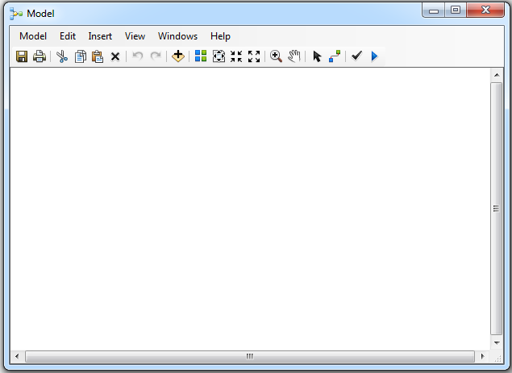Open the Help menu

point(220,36)
